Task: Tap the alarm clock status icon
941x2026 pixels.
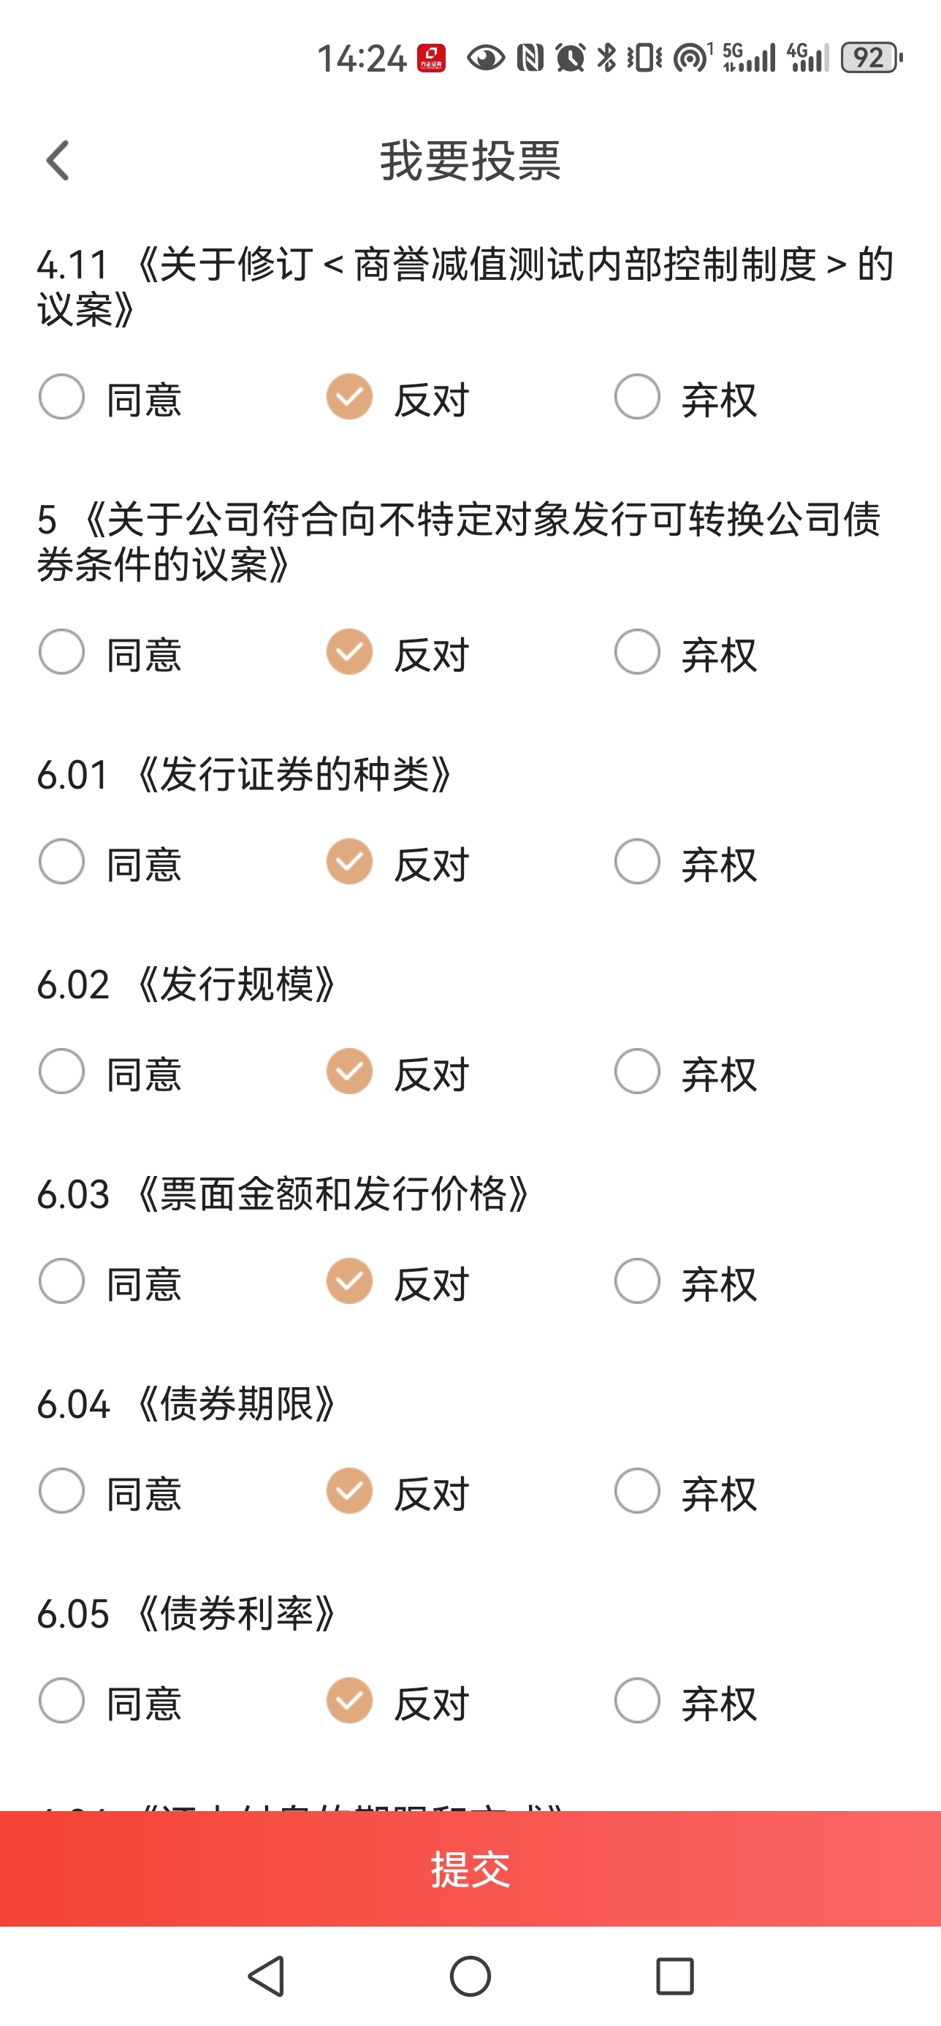Action: click(570, 58)
